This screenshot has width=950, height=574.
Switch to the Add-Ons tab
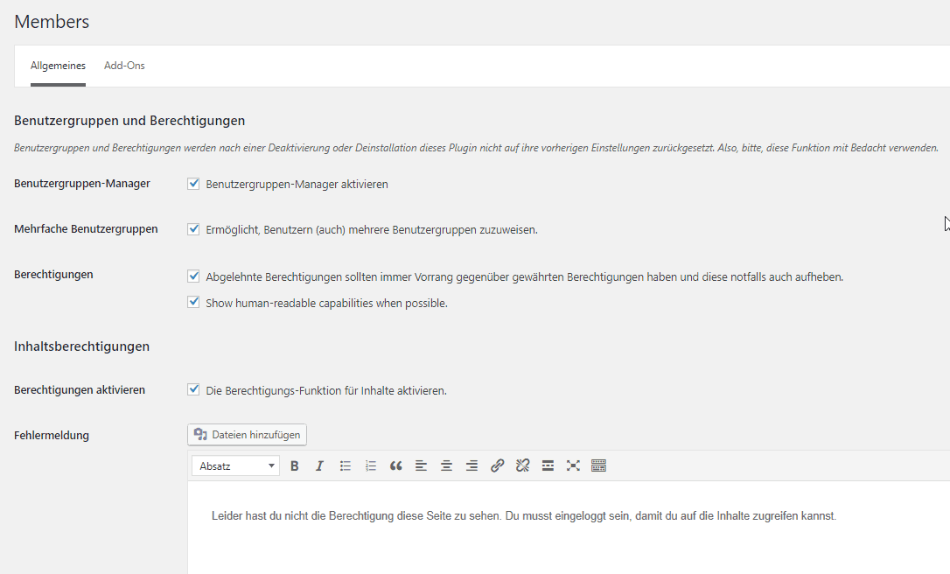(x=124, y=65)
